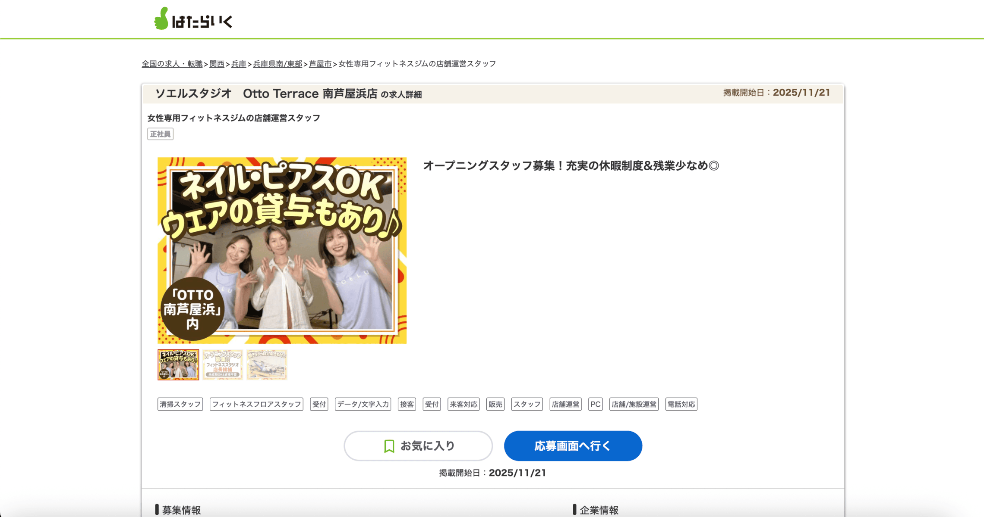Open the 関西 breadcrumb link

point(217,64)
